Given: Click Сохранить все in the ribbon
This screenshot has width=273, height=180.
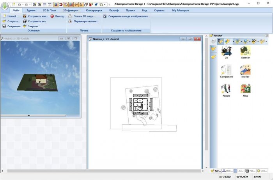Looking at the screenshot, I should coord(37,21).
